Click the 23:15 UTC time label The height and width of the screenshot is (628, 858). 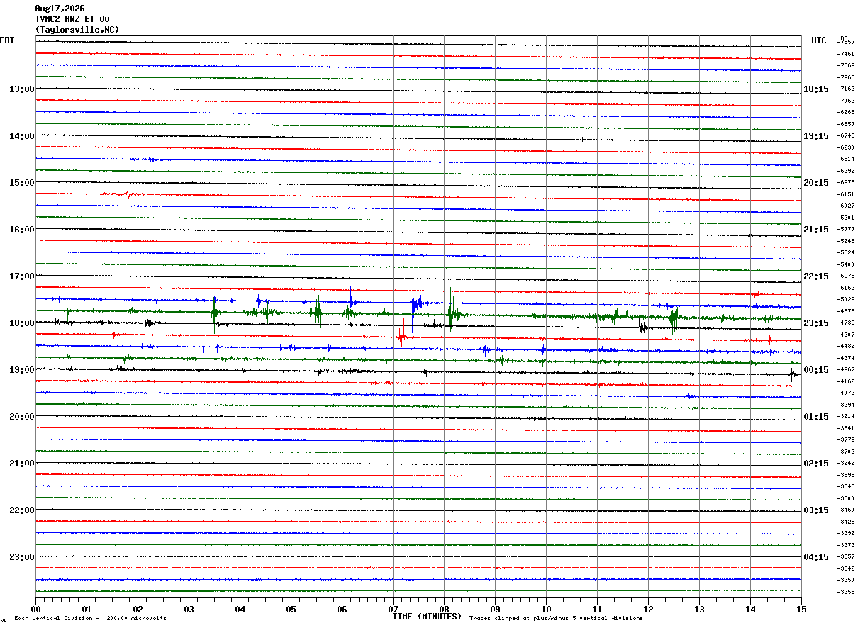pyautogui.click(x=816, y=323)
